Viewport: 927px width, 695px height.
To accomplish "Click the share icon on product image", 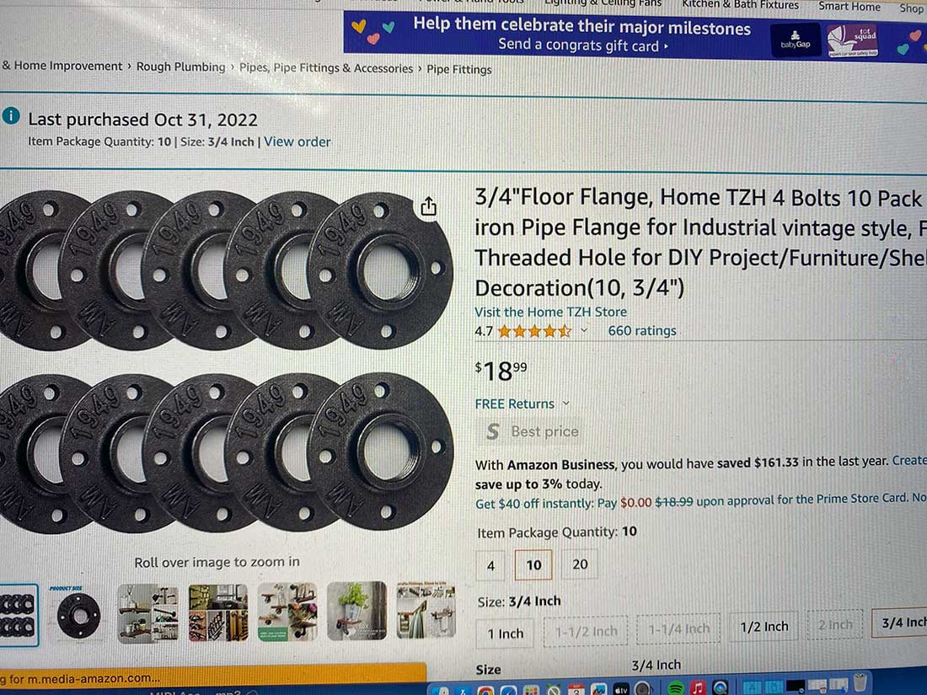I will [429, 206].
